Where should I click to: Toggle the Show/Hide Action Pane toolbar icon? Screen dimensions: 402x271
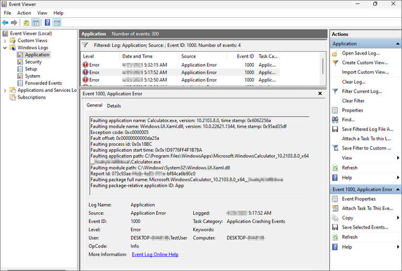57,23
